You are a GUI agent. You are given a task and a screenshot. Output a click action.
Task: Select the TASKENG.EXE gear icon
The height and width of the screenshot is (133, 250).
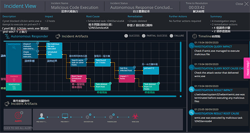(112, 117)
